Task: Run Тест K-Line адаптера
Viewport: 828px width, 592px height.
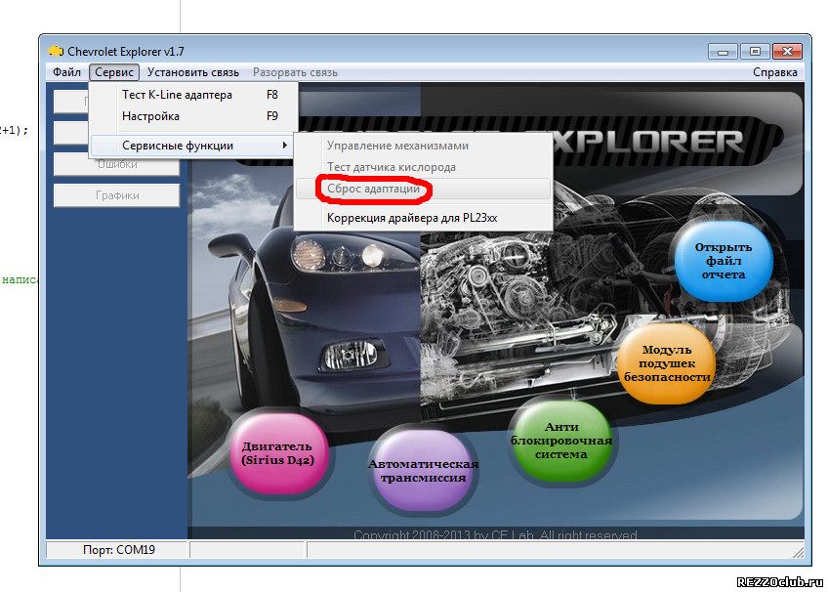Action: tap(193, 95)
